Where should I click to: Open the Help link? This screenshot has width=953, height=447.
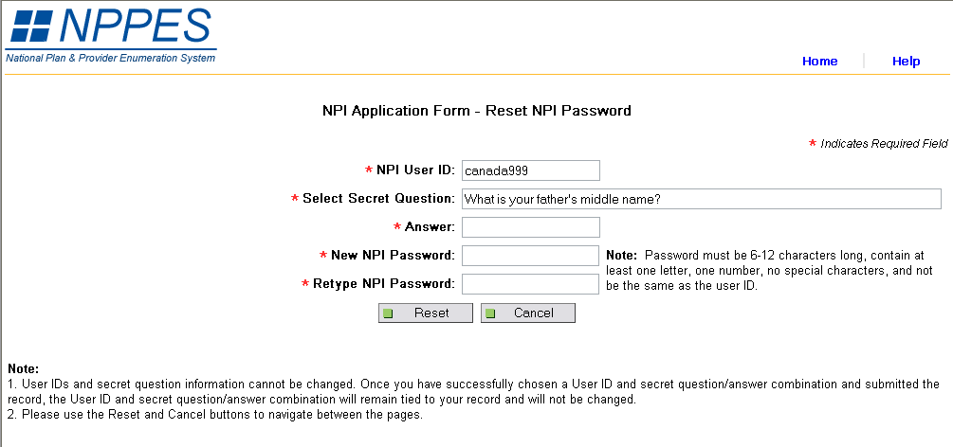click(906, 62)
